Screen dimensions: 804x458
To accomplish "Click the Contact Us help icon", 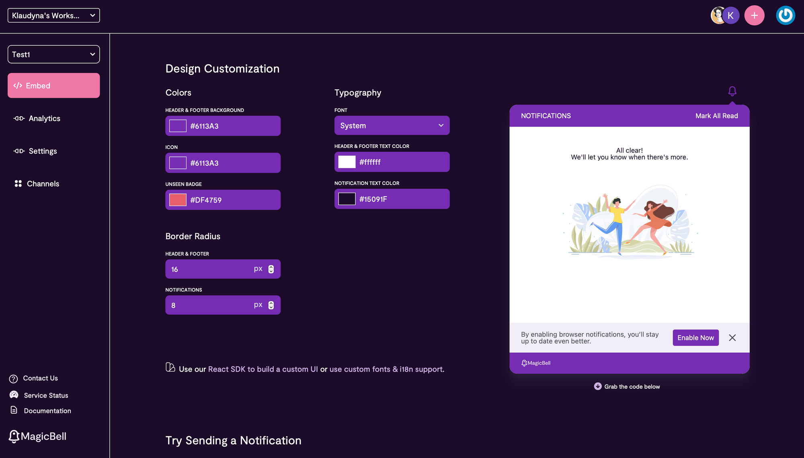I will coord(14,379).
